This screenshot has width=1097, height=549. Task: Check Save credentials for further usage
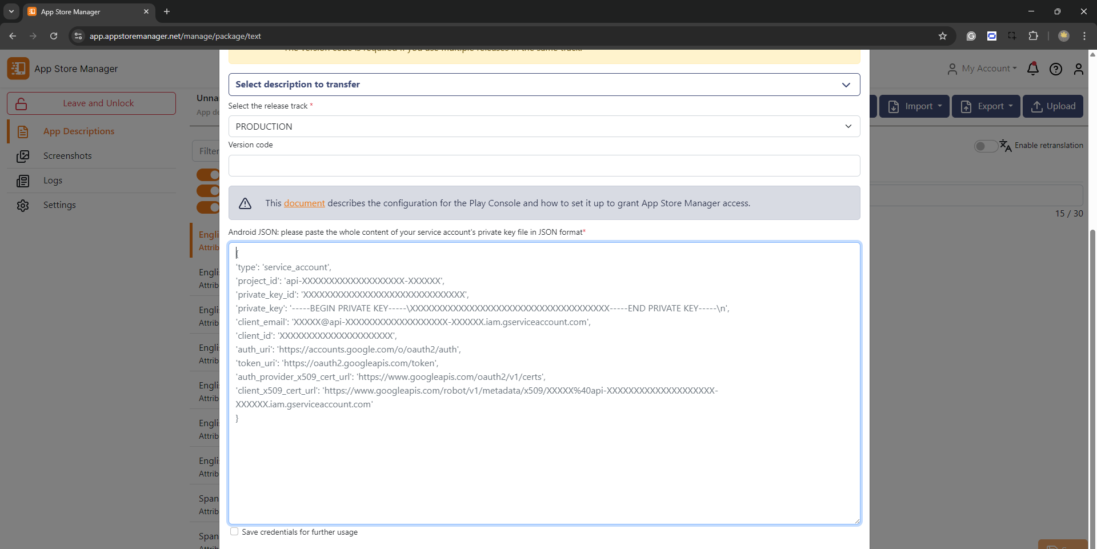point(234,532)
